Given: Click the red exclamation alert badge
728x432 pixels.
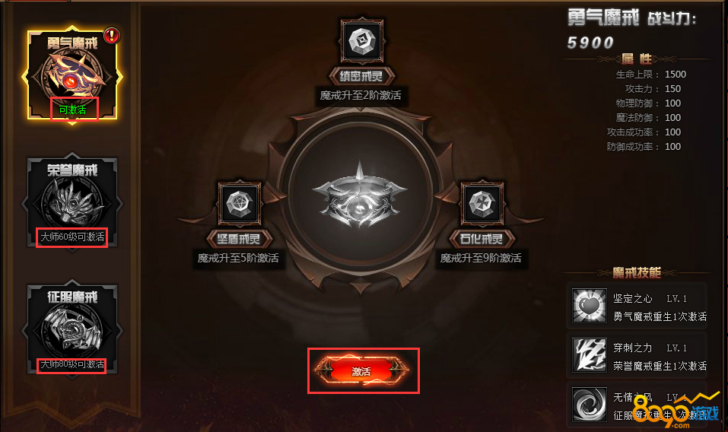Looking at the screenshot, I should pyautogui.click(x=111, y=35).
